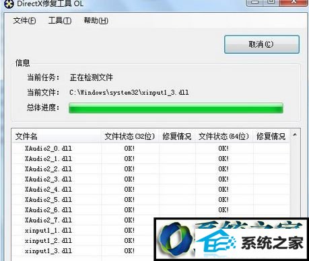Viewport: 309px width, 261px height.
Task: Open the 文件(F) menu
Action: [x=24, y=21]
